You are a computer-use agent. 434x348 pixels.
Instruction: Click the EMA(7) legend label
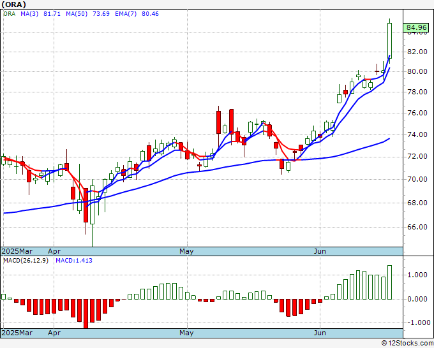126,14
